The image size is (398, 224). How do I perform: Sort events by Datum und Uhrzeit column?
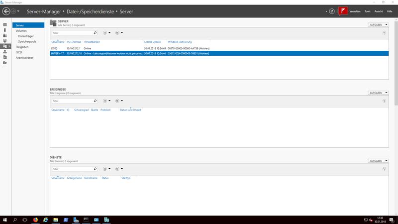click(130, 110)
